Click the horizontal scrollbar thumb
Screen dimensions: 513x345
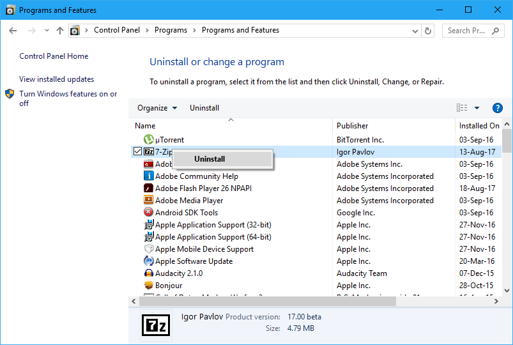[x=268, y=301]
